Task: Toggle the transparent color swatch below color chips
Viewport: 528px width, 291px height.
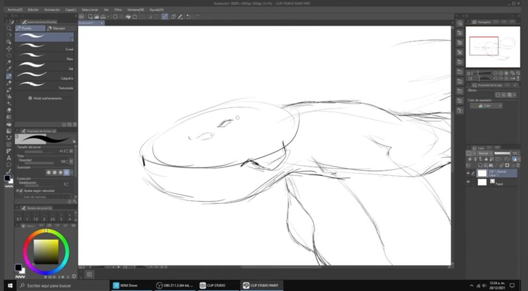Action: [9, 186]
